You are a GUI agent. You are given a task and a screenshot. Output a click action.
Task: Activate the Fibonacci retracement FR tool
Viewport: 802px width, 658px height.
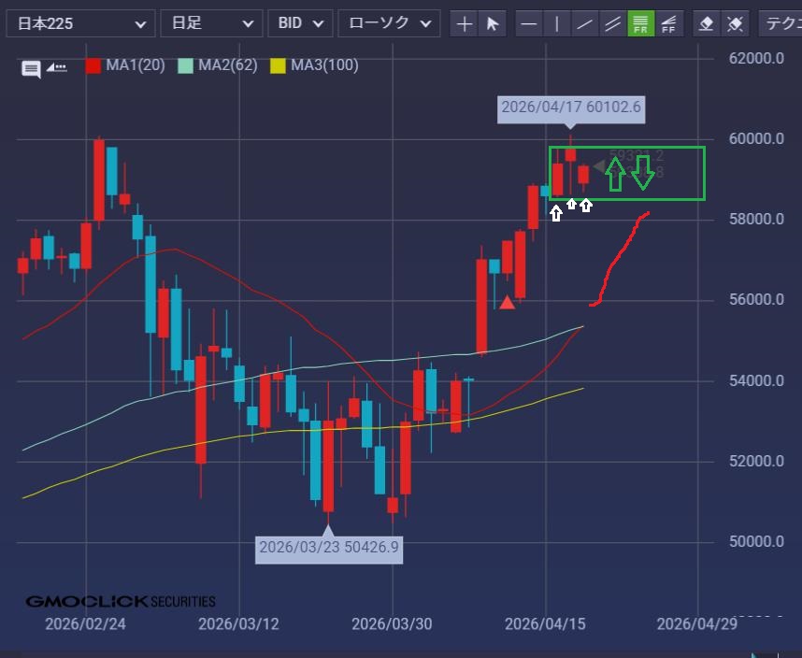(x=640, y=23)
